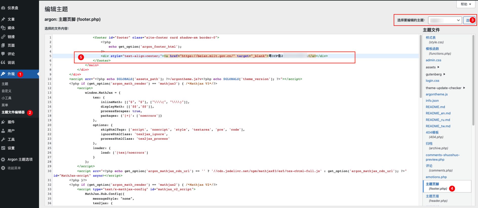
Task: Click the window.MathJax line of code
Action: (x=102, y=93)
